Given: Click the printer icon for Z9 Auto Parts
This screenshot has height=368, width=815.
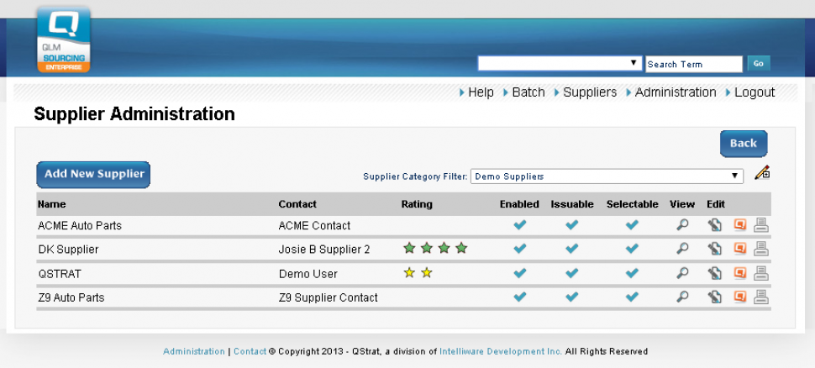Looking at the screenshot, I should pos(761,297).
